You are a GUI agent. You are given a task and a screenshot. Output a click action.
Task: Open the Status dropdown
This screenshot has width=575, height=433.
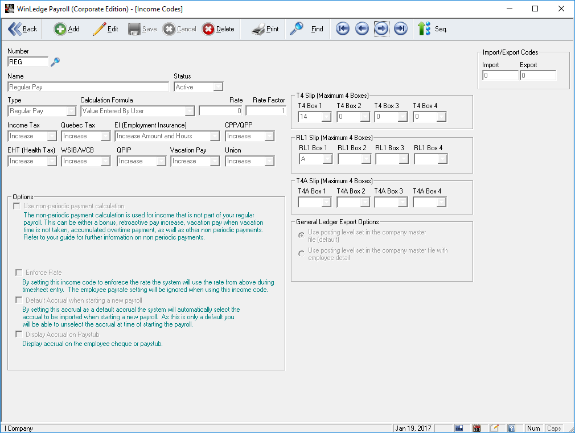[217, 87]
